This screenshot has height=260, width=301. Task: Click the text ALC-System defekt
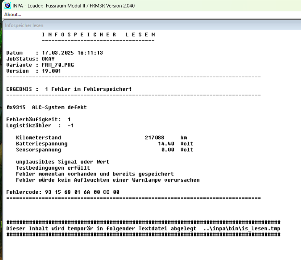click(x=59, y=108)
